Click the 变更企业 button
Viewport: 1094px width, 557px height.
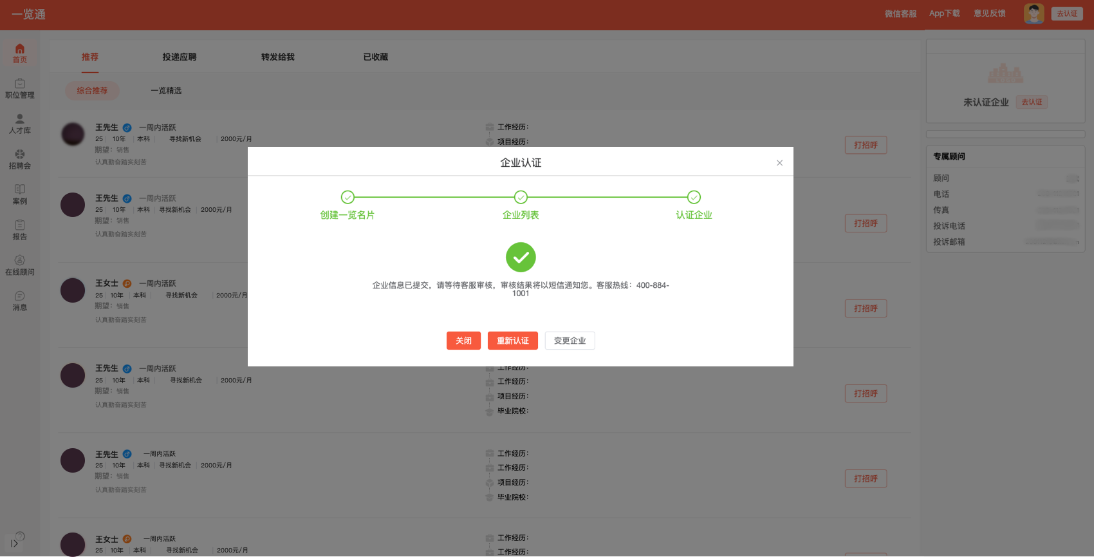click(570, 341)
